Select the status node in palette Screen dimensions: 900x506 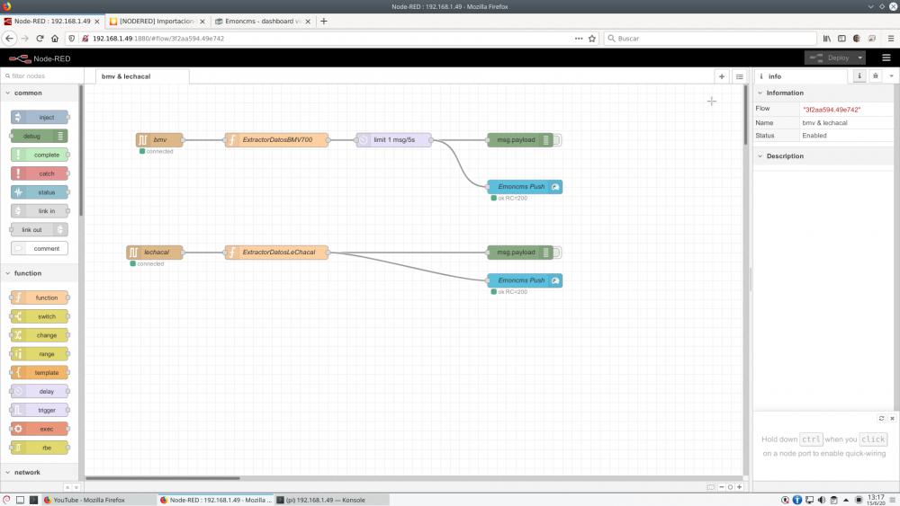[x=40, y=192]
